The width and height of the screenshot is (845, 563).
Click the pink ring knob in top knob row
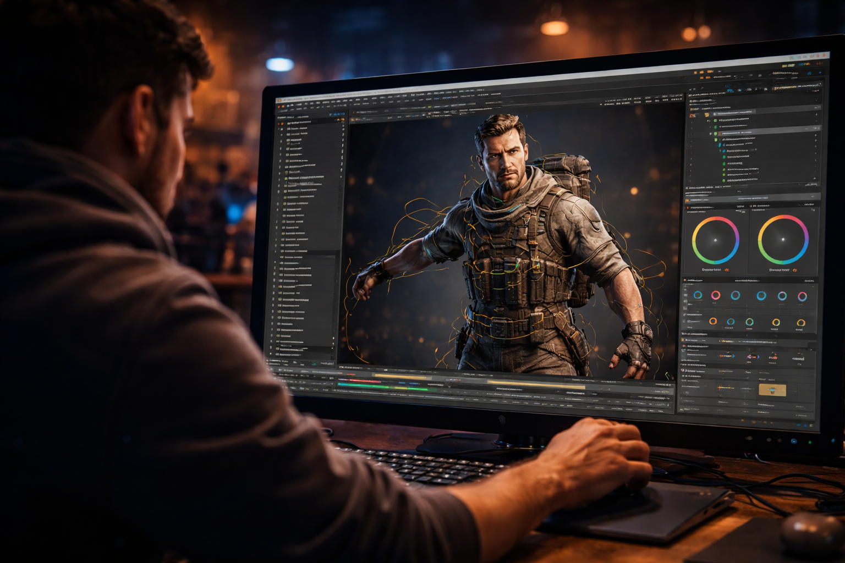point(716,295)
